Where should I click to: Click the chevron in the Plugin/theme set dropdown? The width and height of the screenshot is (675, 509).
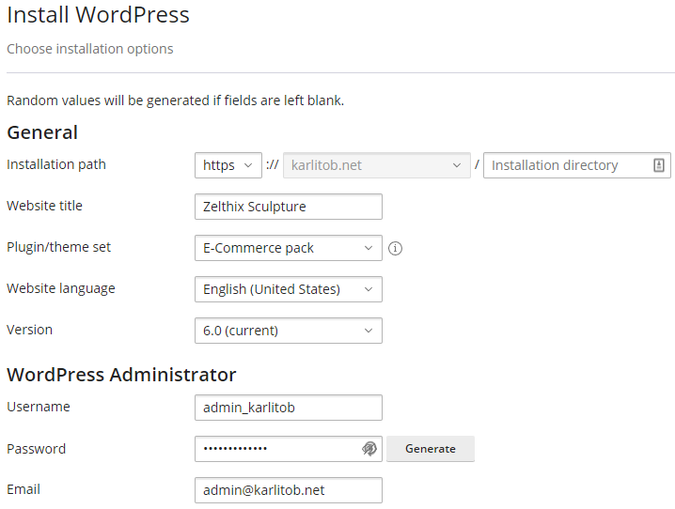[x=369, y=248]
